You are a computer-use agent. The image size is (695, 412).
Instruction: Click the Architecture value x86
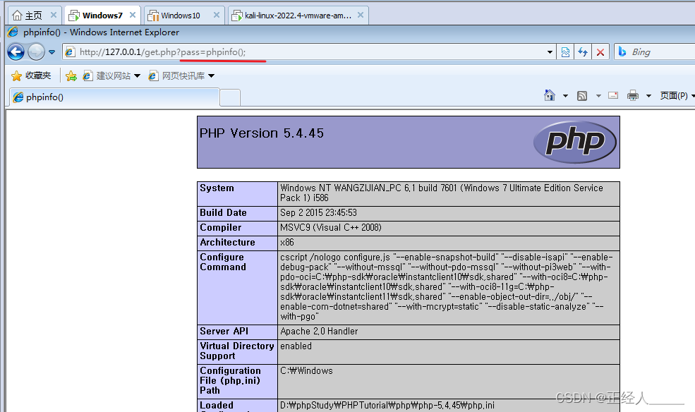tap(286, 242)
